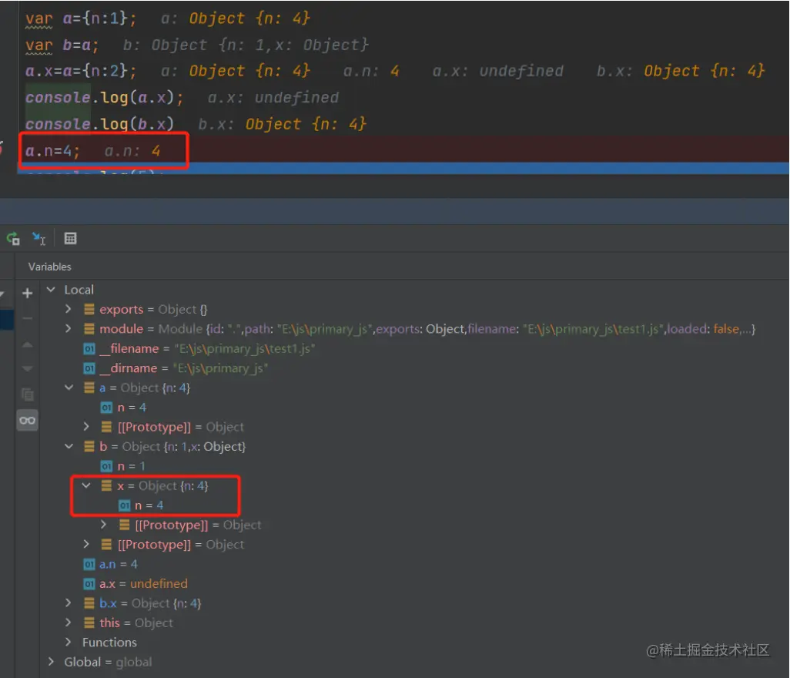Screen dimensions: 790x678
Task: Collapse variable a object node
Action: (69, 387)
